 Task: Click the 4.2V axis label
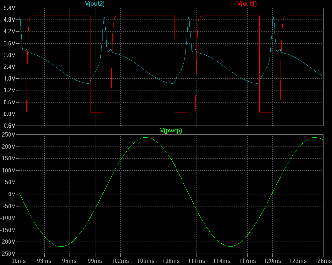point(10,32)
